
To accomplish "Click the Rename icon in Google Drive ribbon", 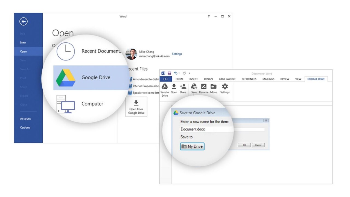I will coord(204,87).
